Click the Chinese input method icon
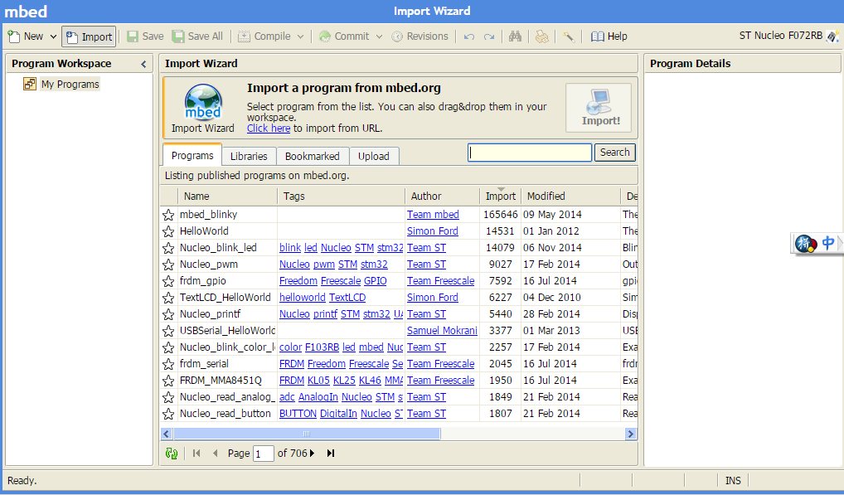The height and width of the screenshot is (495, 844). [x=828, y=243]
